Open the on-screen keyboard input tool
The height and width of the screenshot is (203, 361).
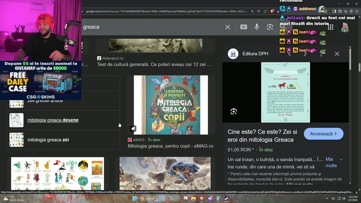[244, 27]
